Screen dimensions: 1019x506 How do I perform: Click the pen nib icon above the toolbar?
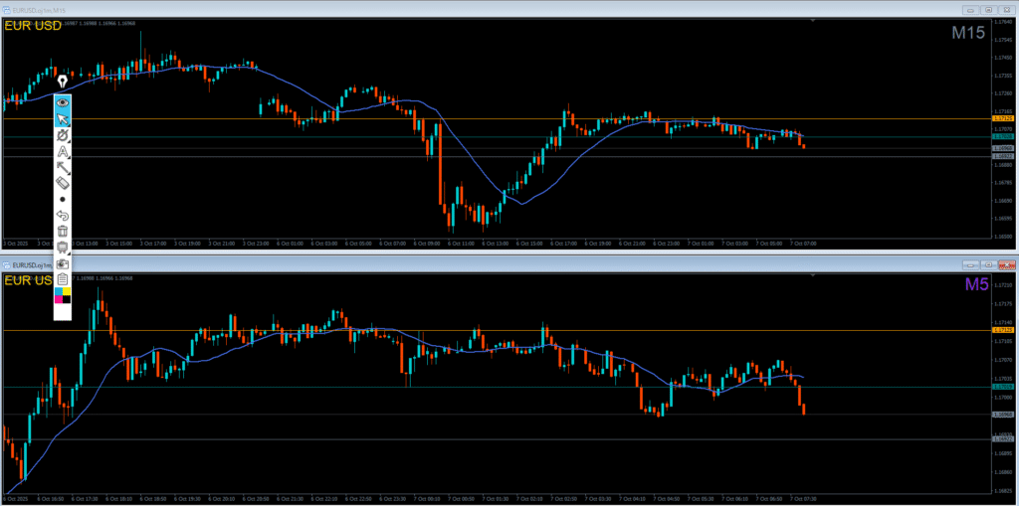[63, 82]
